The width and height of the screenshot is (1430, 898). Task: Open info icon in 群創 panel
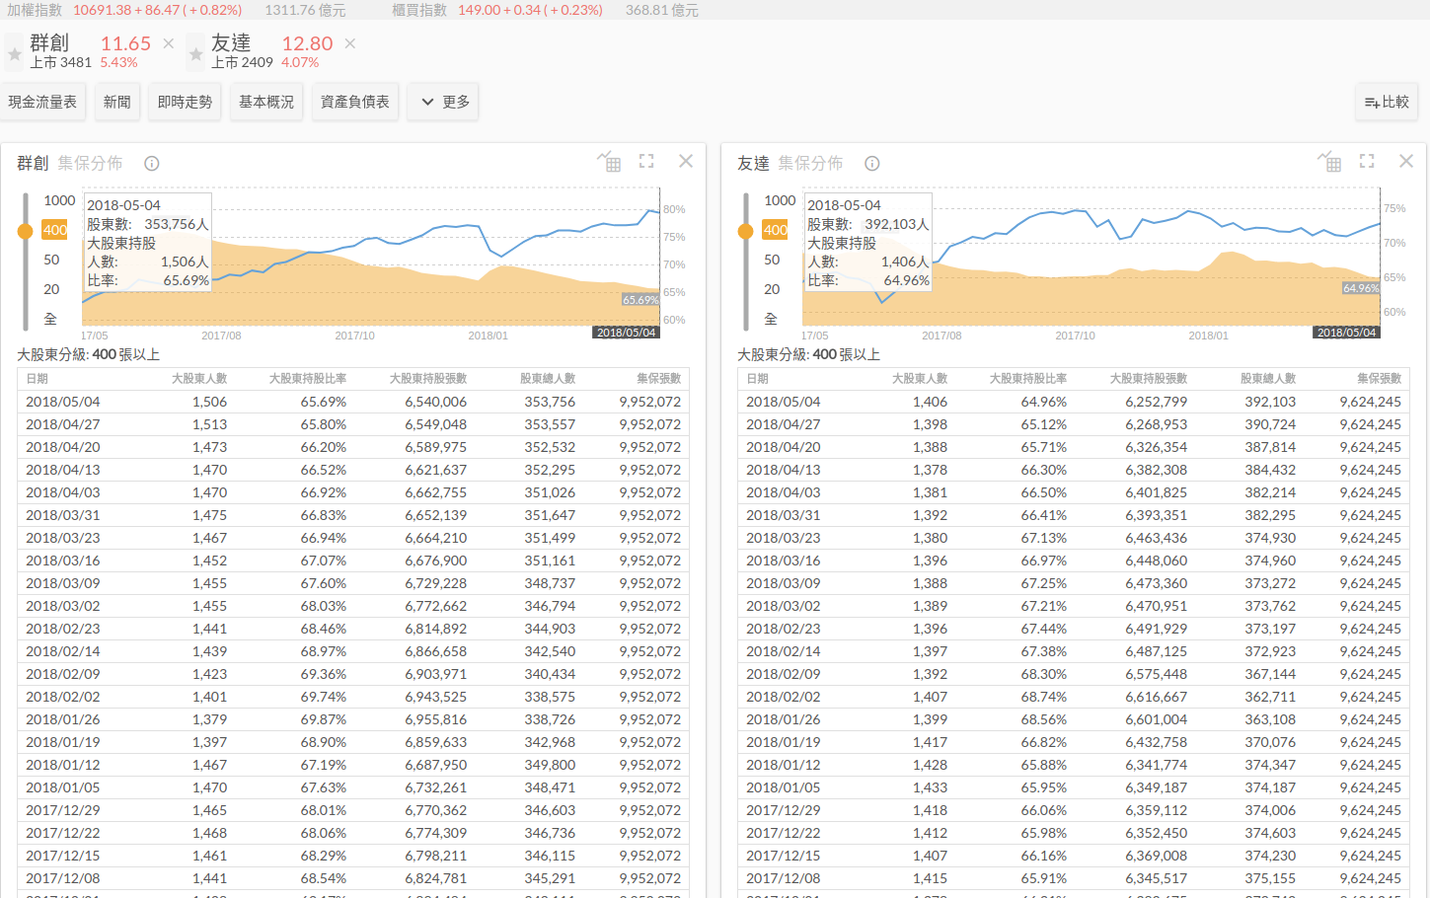(152, 164)
